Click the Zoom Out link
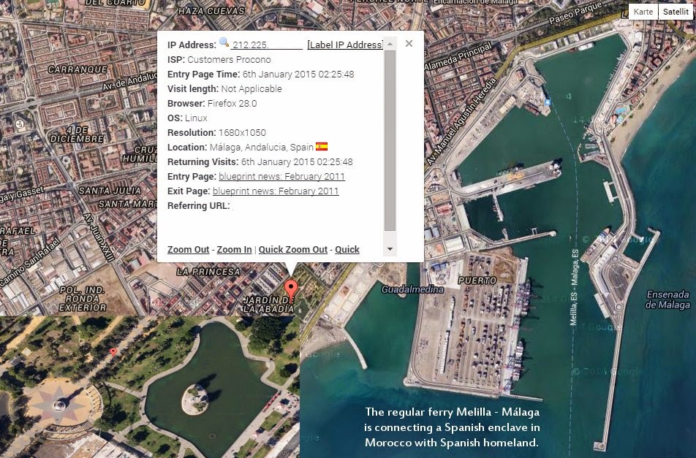This screenshot has width=696, height=458. 188,250
